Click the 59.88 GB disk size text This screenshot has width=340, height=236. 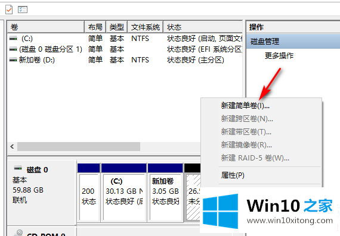[x=28, y=190]
